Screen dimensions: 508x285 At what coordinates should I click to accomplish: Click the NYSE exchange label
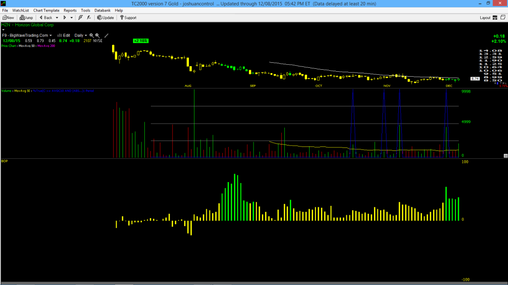coord(98,41)
